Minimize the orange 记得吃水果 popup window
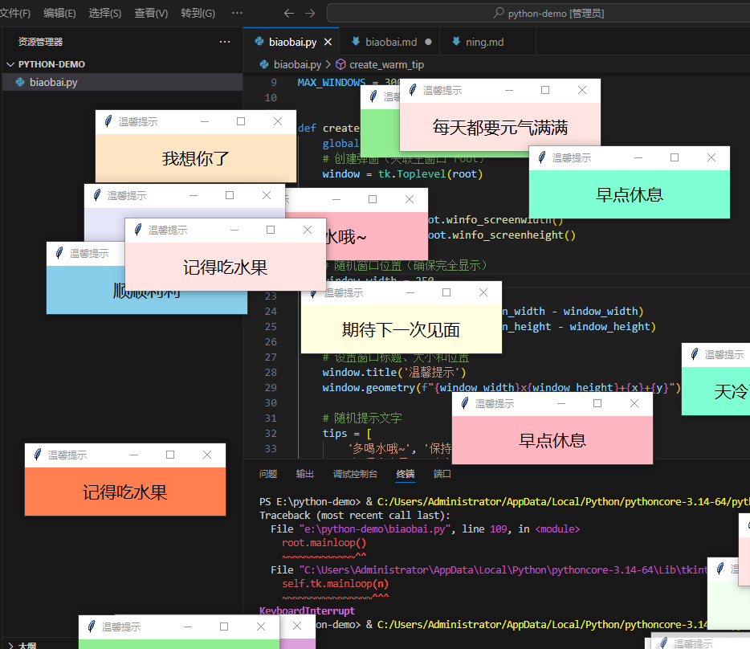The width and height of the screenshot is (750, 649). coord(134,455)
